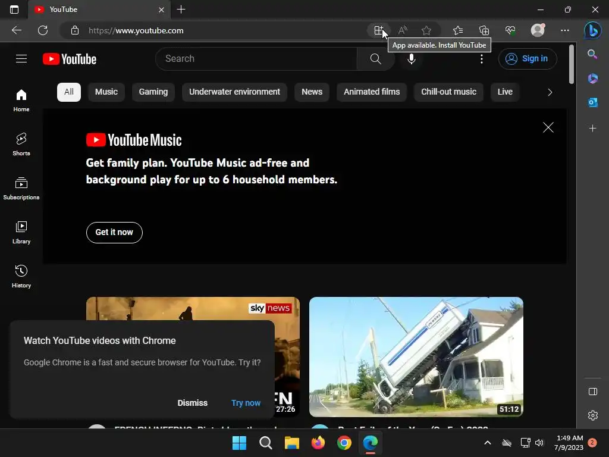This screenshot has width=609, height=457.
Task: Add a site with sidebar plus icon
Action: click(x=592, y=129)
